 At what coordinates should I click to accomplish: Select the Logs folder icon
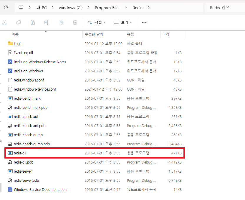[x=10, y=44]
